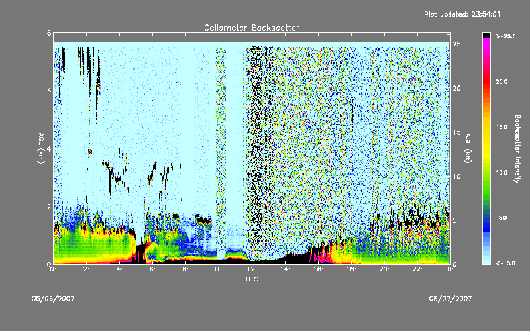The height and width of the screenshot is (331, 530).
Task: Click the '8' km y-axis tick label
Action: (49, 33)
